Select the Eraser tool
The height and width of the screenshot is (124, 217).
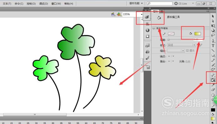pyautogui.click(x=213, y=90)
